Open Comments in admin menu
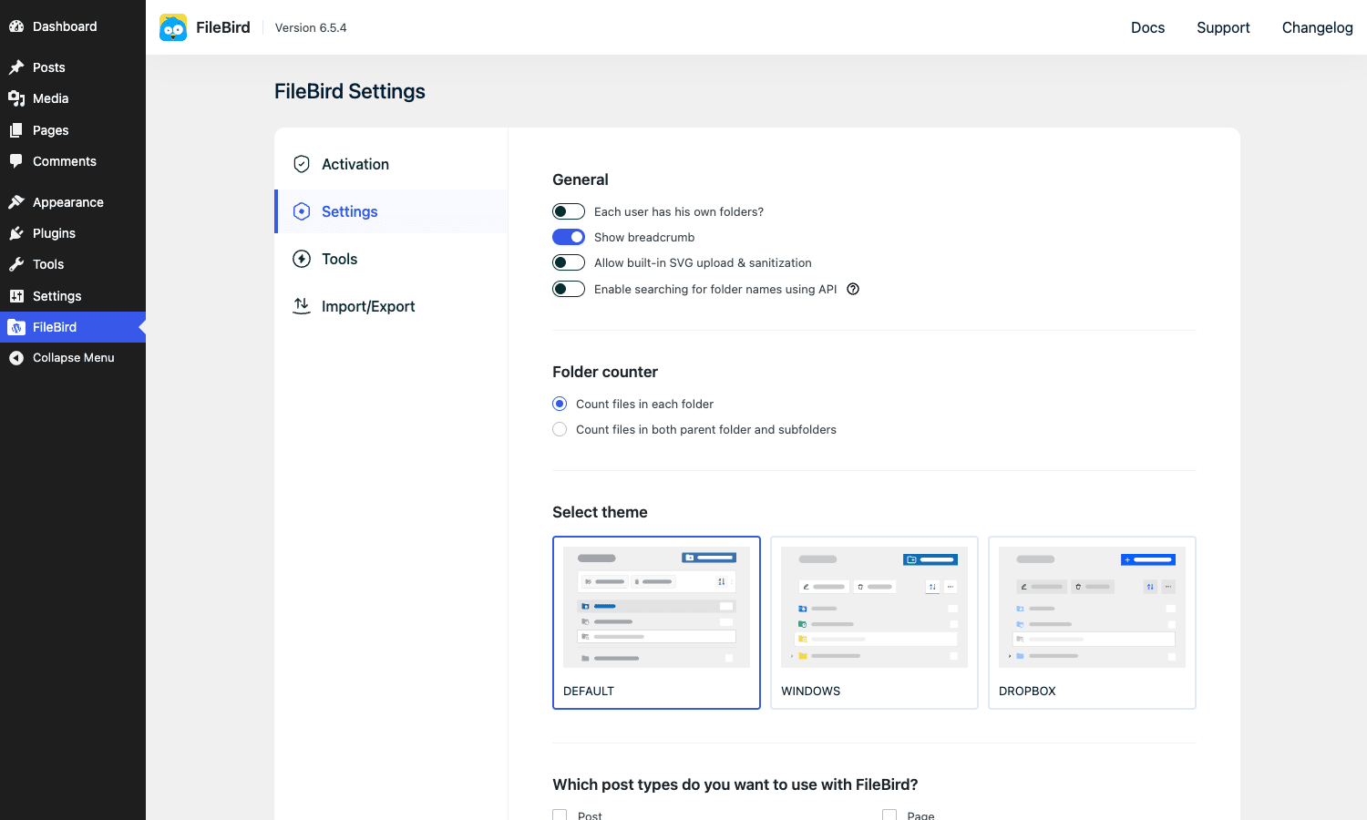 [x=73, y=161]
